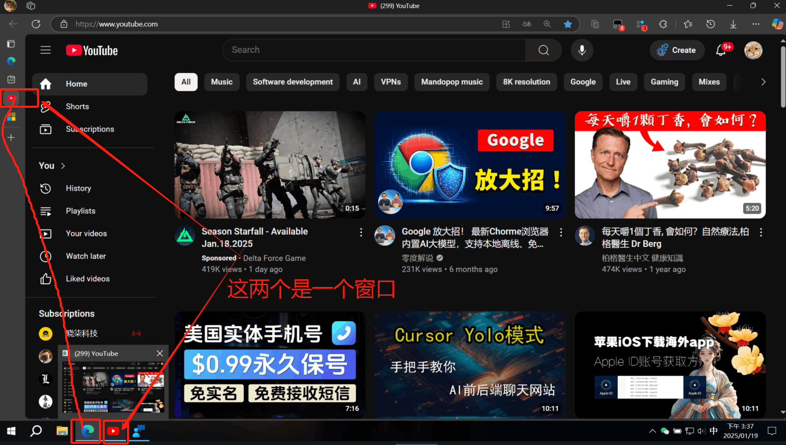
Task: Start voice search with microphone icon
Action: click(x=582, y=50)
